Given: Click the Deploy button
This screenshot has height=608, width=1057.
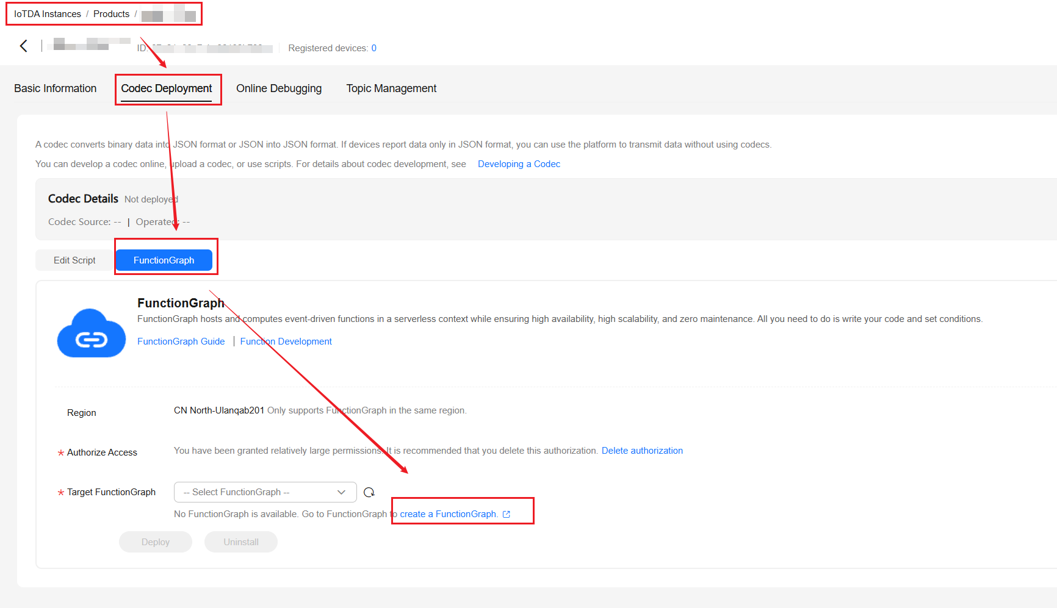Looking at the screenshot, I should pos(156,542).
